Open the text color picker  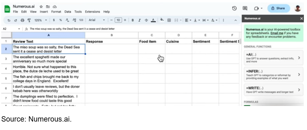coord(153,20)
